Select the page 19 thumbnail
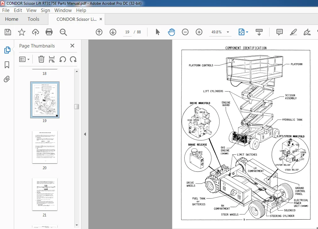The image size is (318, 229). click(45, 100)
